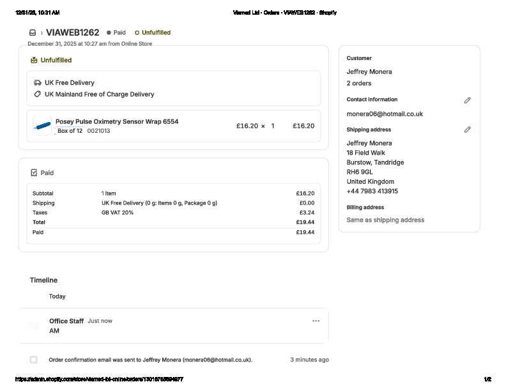
Task: Click the shipping phone number +44 7983 413915
Action: [372, 191]
